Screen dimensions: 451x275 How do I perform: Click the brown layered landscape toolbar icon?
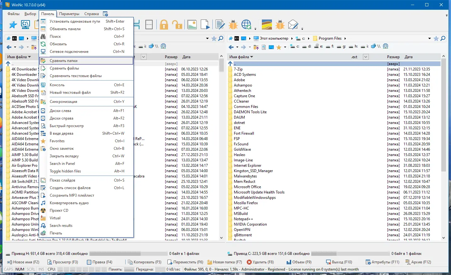coord(267,25)
